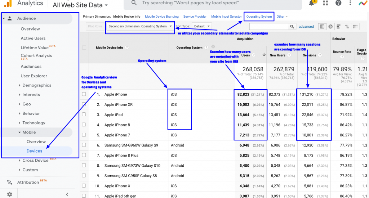369x198 pixels.
Task: Check the Samsung Galaxy S8 row checkbox
Action: click(x=84, y=175)
